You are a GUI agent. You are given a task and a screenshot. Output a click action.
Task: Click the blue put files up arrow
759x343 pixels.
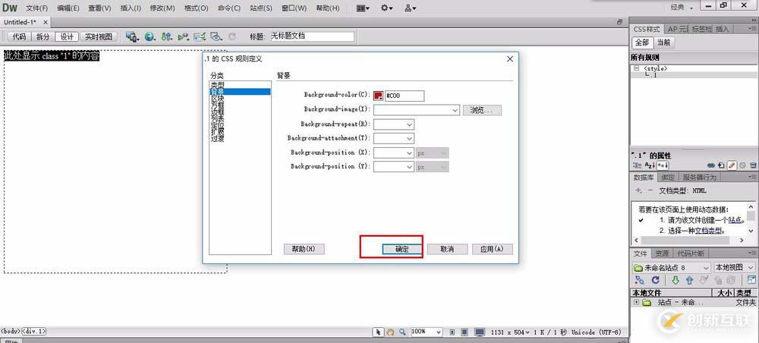pyautogui.click(x=689, y=280)
